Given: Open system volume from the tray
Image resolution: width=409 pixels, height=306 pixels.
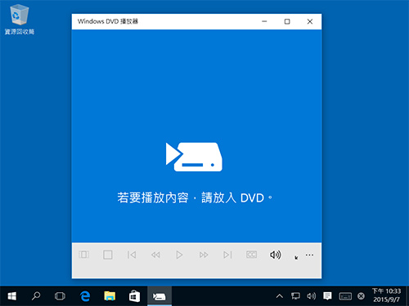Looking at the screenshot, I should coord(311,296).
